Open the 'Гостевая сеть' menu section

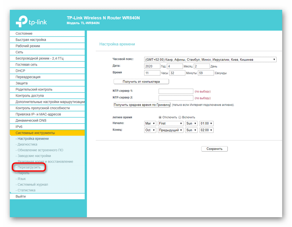coord(26,64)
